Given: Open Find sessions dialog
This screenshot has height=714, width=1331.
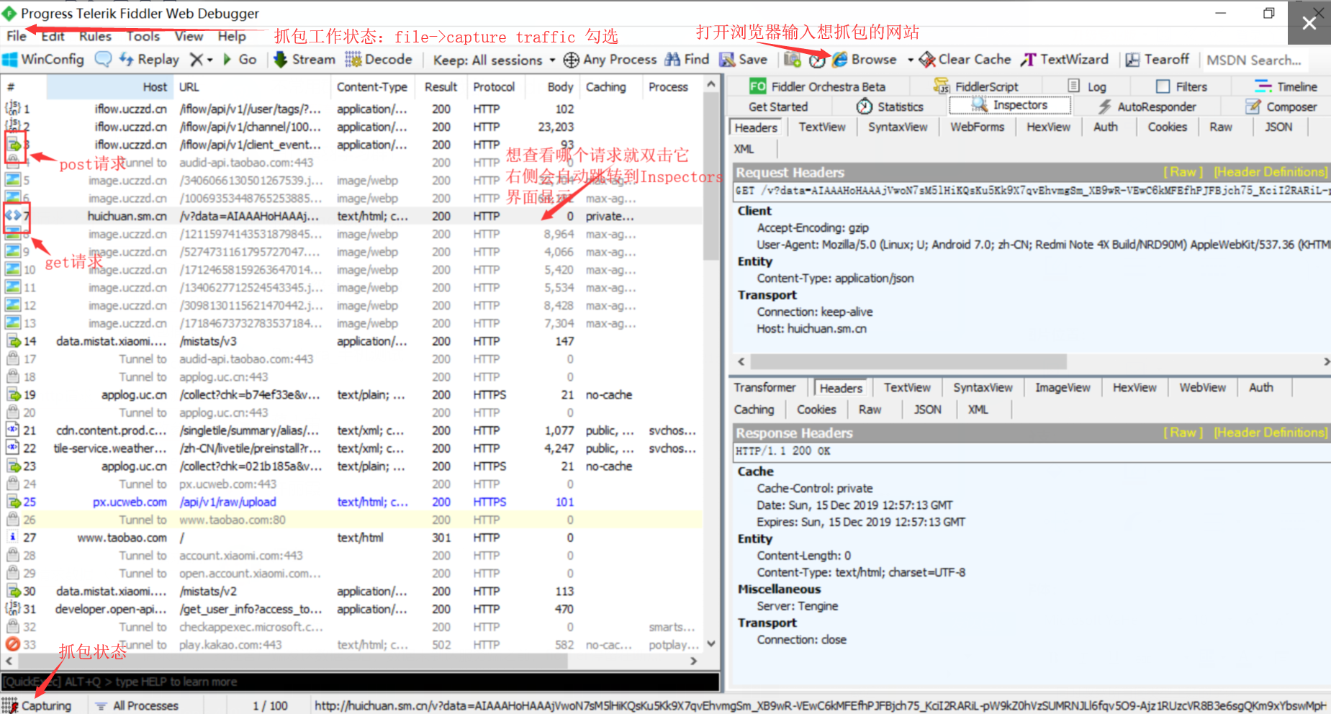Looking at the screenshot, I should coord(687,60).
